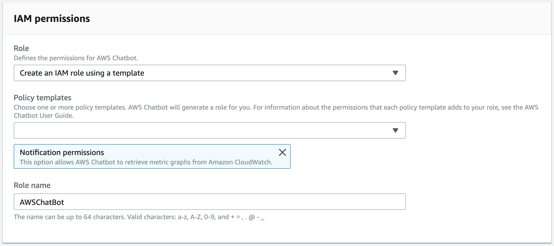Open the empty Policy templates combo box
Screen dimensions: 554x246
click(x=203, y=130)
